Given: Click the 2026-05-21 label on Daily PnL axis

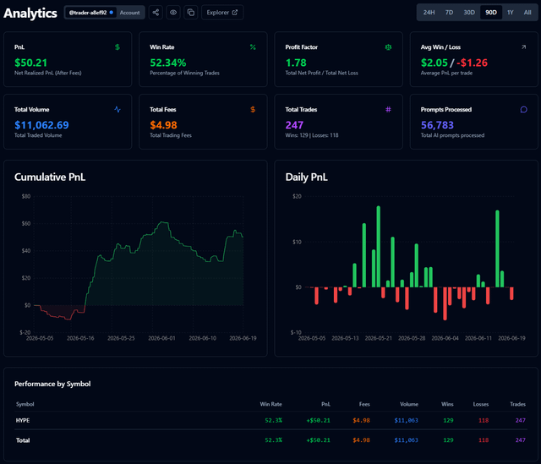Looking at the screenshot, I should (378, 338).
